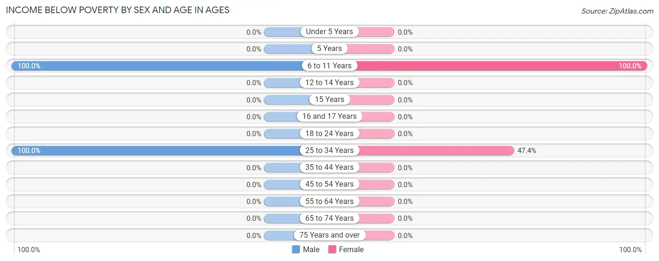This screenshot has width=659, height=261.
Task: Click the Male legend color swatch
Action: coord(296,249)
